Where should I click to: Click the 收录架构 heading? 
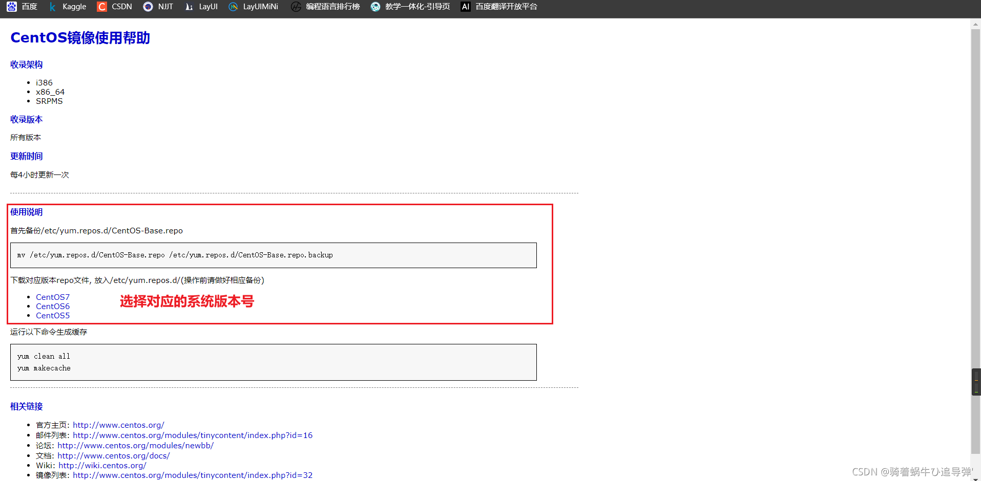click(x=27, y=64)
